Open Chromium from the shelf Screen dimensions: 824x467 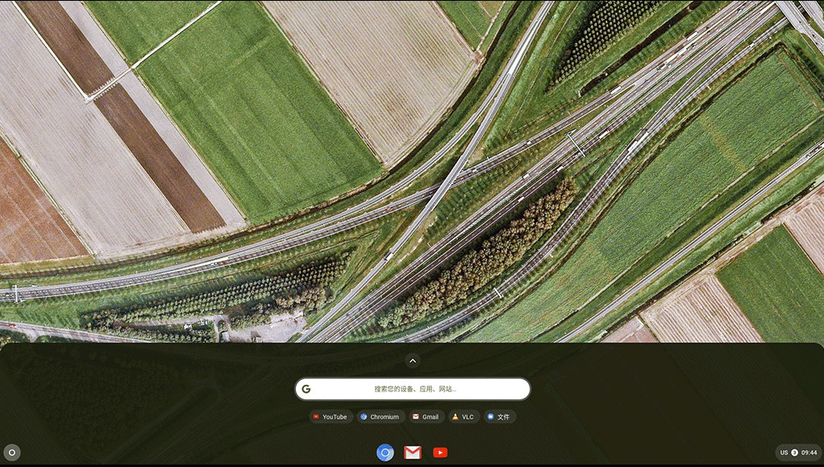coord(385,453)
